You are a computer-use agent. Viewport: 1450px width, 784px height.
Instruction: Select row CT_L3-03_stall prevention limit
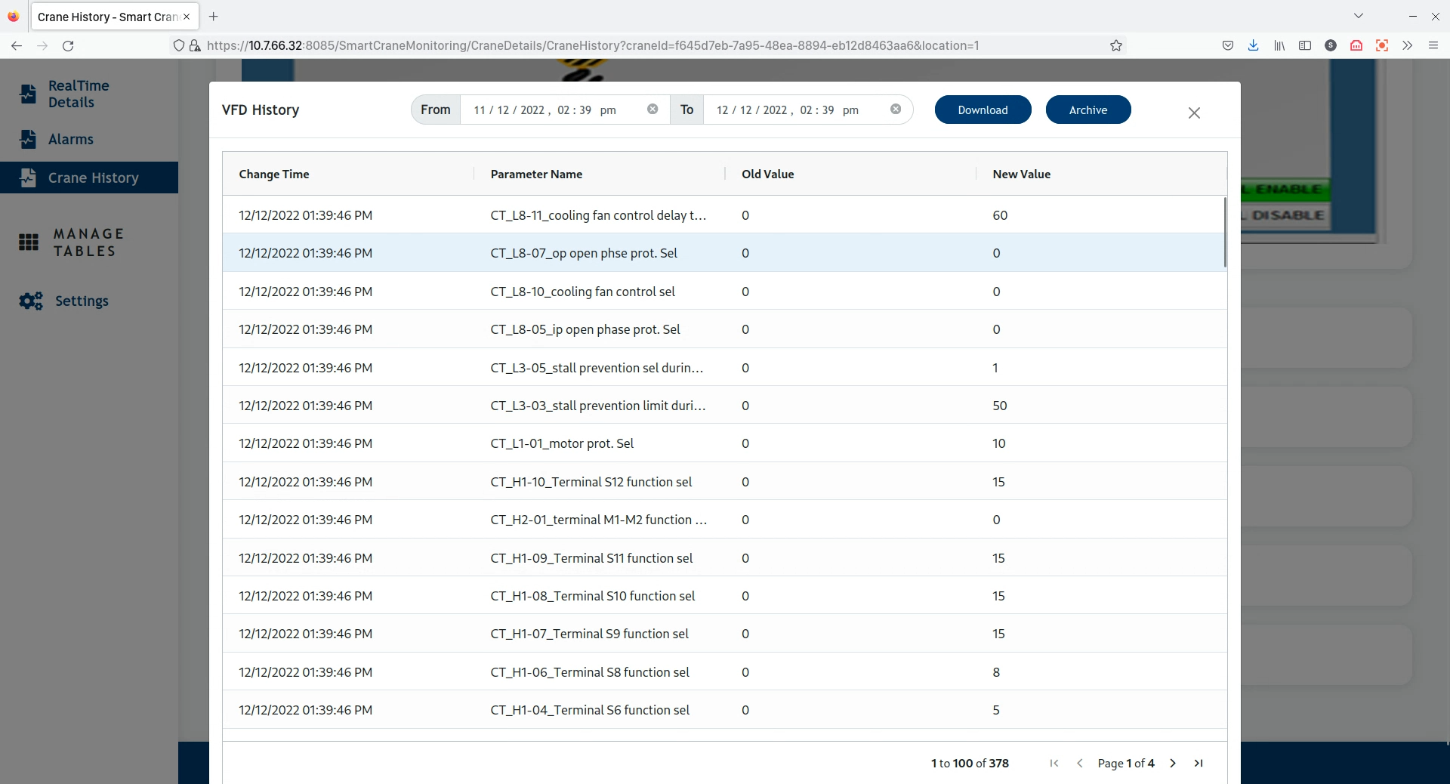[723, 405]
